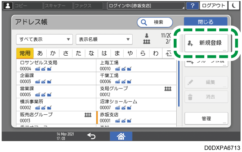The image size is (242, 152).
Task: Select the わ tab
Action: pyautogui.click(x=156, y=53)
